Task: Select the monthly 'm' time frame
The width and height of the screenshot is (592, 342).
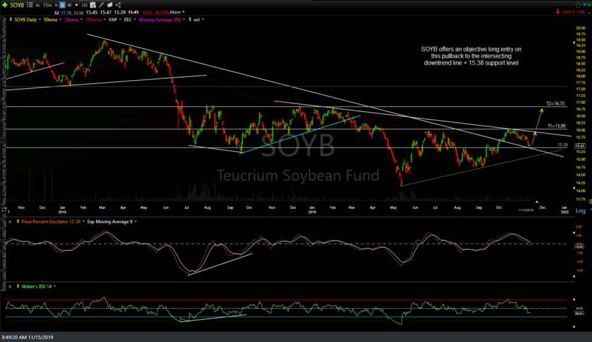Action: pos(38,6)
